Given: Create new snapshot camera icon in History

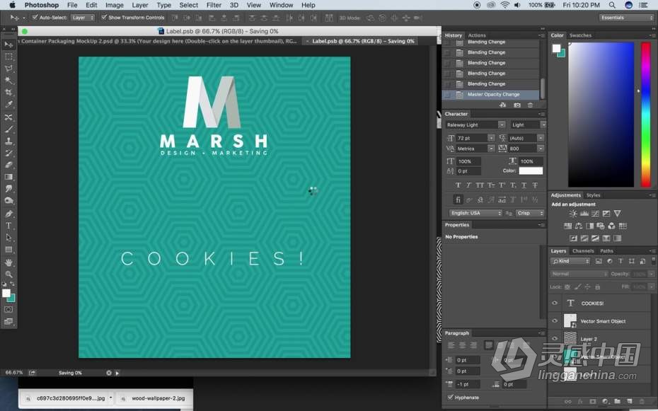Looking at the screenshot, I should [x=517, y=105].
